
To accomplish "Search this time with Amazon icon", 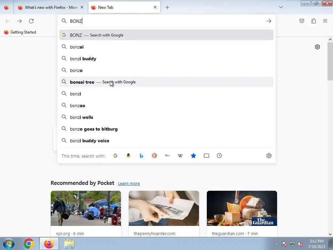I will click(x=128, y=156).
